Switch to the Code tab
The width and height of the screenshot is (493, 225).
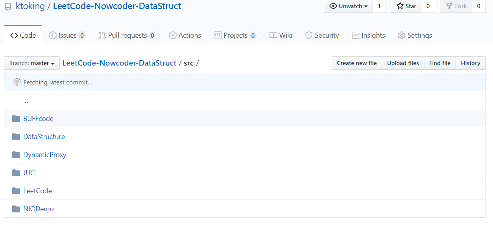point(23,35)
